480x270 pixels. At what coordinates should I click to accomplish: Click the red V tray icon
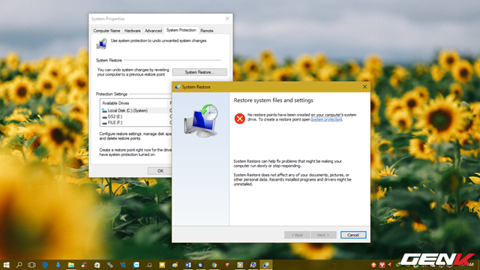[382, 265]
